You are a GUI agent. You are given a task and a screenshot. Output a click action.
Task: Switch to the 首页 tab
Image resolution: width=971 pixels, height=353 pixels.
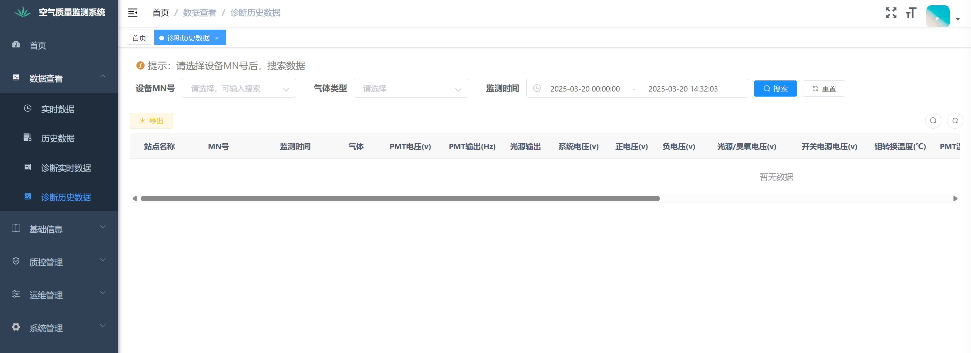pos(139,37)
